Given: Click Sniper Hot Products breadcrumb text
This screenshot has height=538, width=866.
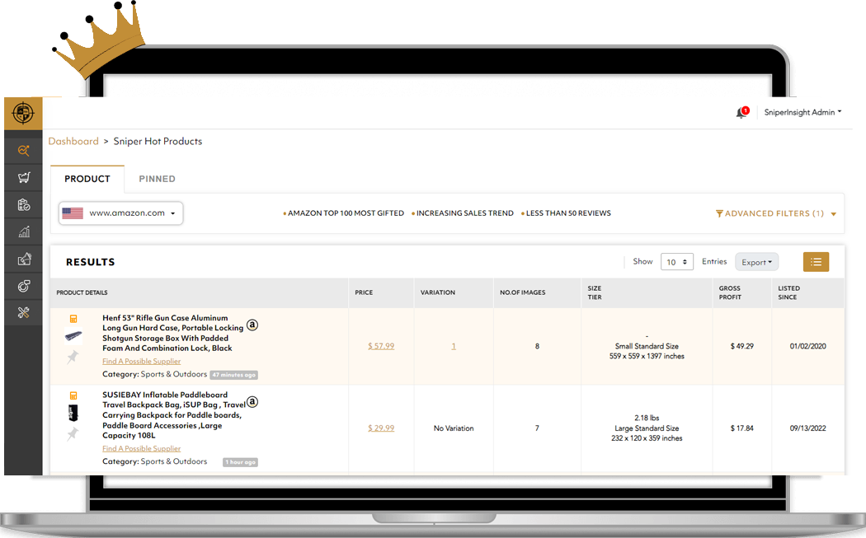Looking at the screenshot, I should 158,141.
